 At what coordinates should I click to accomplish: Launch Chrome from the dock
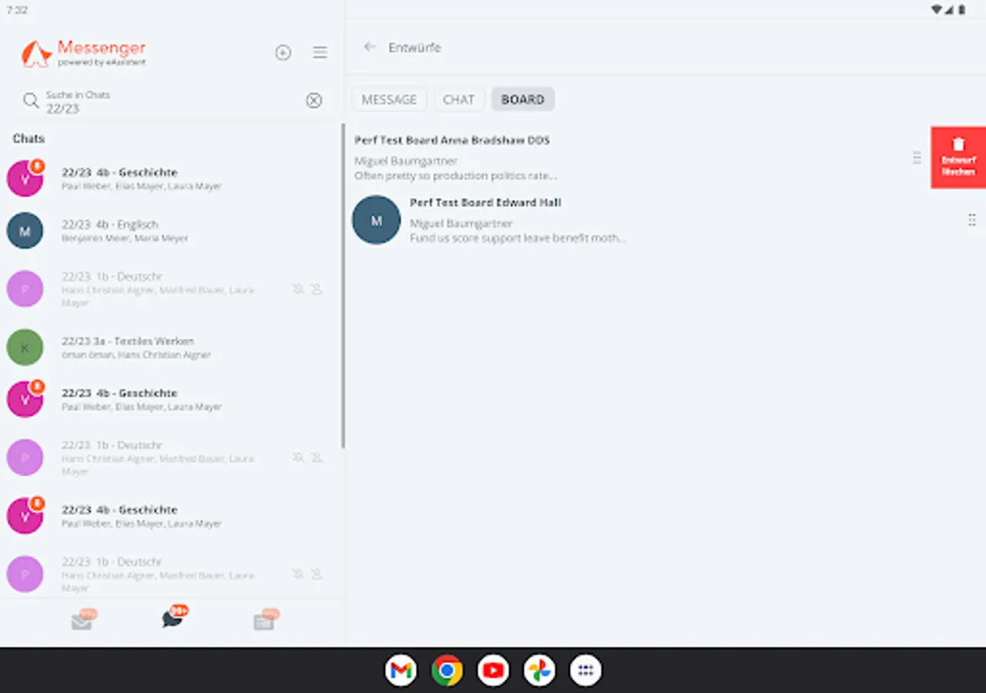(x=447, y=670)
